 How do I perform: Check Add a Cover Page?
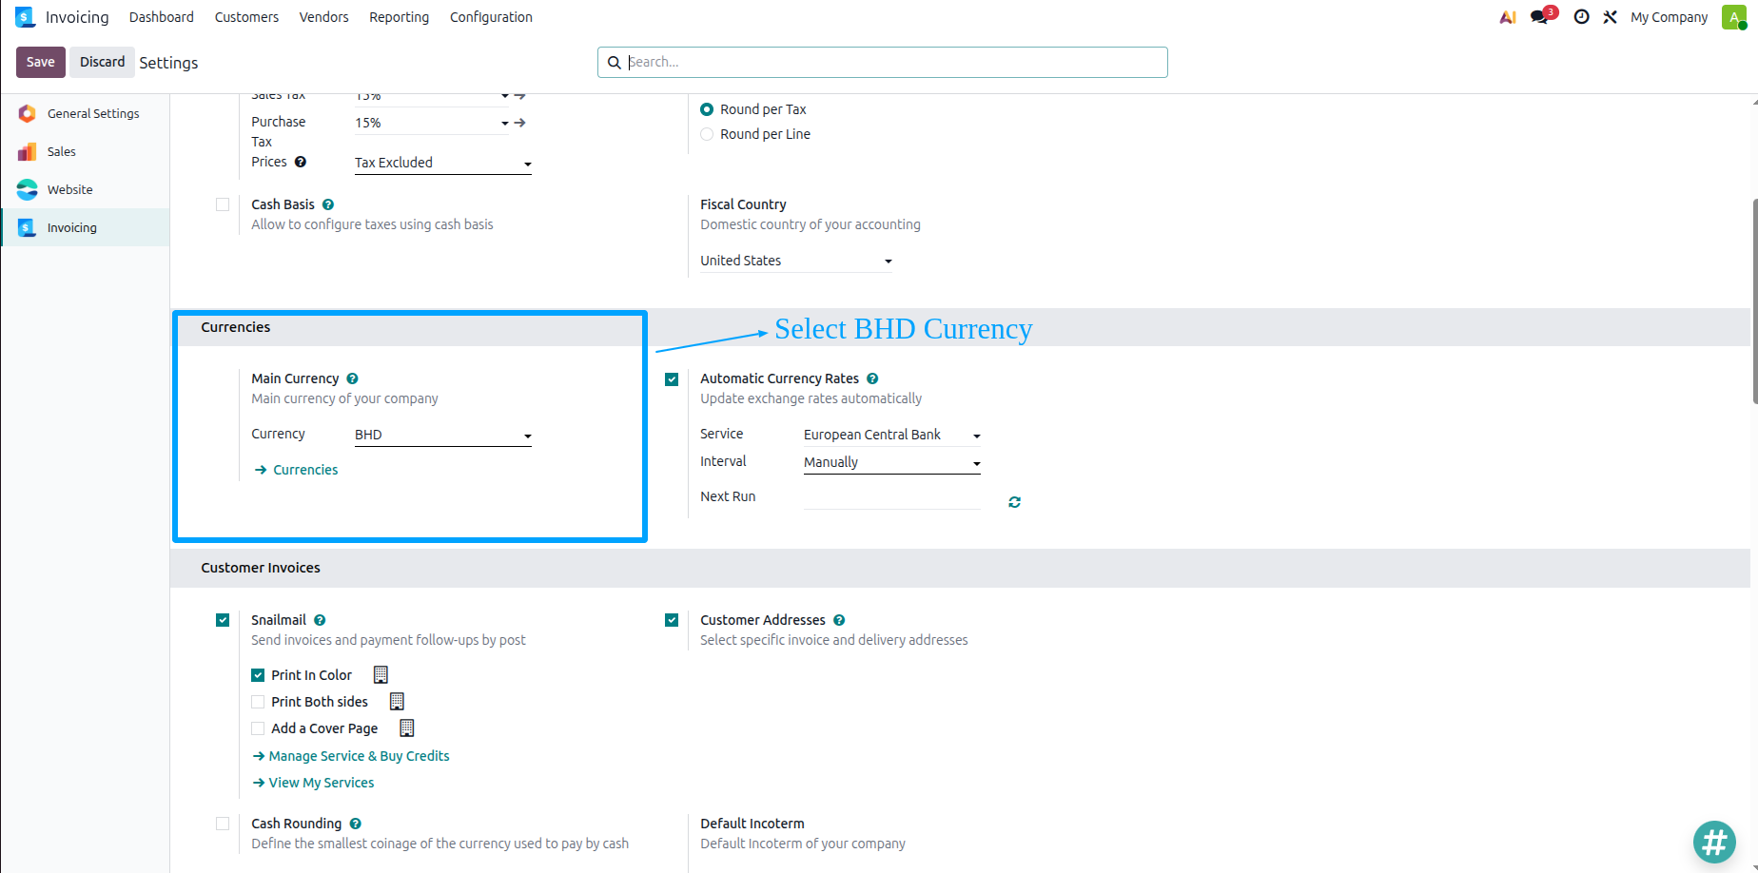tap(258, 728)
